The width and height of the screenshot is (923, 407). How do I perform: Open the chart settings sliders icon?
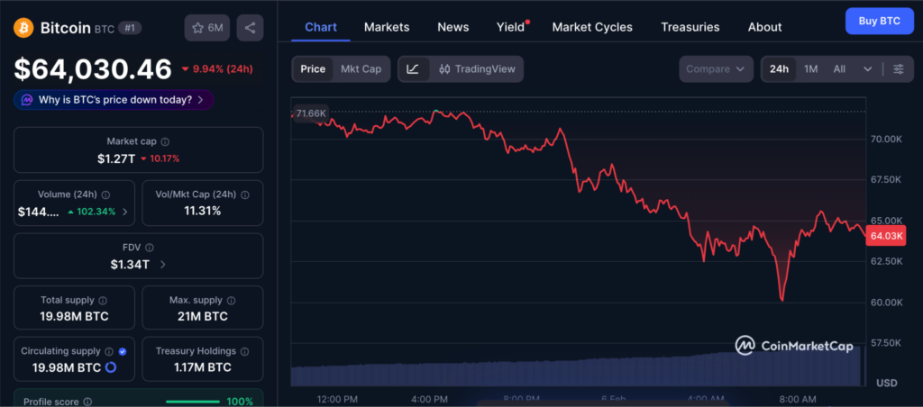898,69
